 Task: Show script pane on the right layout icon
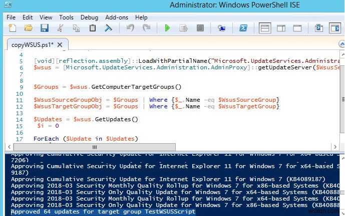pos(281,28)
